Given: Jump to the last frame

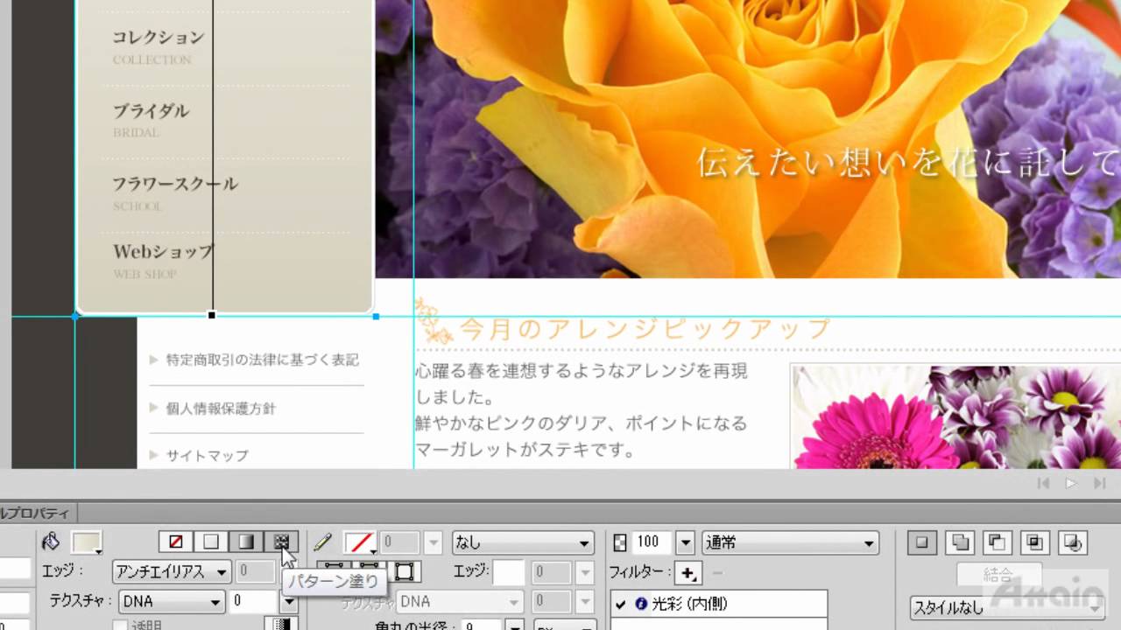Looking at the screenshot, I should click(x=1099, y=483).
